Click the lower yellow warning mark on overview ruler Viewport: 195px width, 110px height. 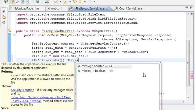tap(192, 85)
